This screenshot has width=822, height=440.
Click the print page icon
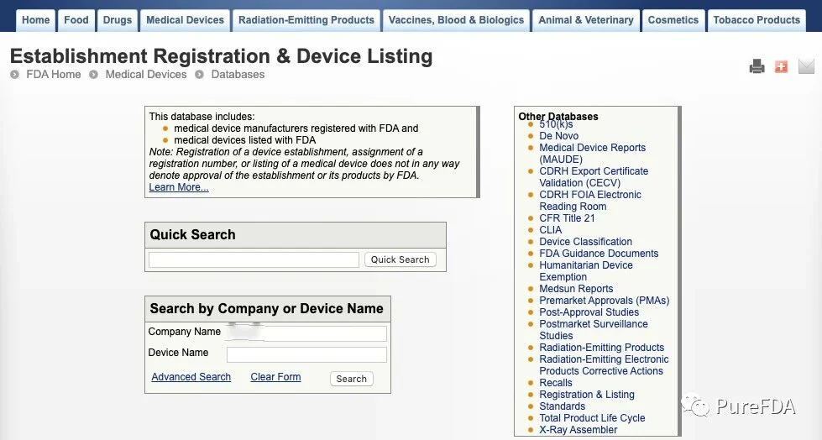[757, 66]
